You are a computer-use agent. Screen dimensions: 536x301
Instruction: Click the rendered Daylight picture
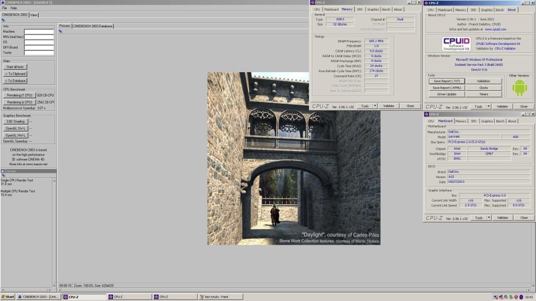(294, 158)
